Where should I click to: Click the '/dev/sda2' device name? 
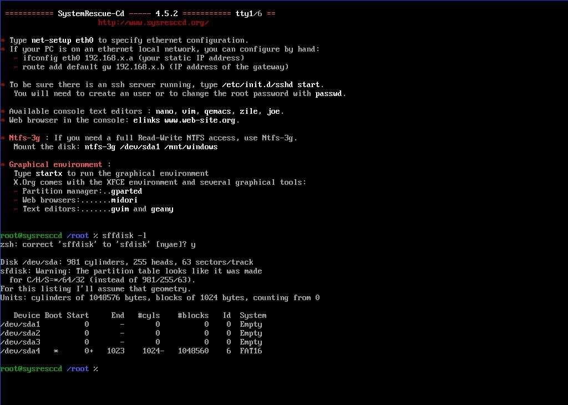pyautogui.click(x=21, y=333)
